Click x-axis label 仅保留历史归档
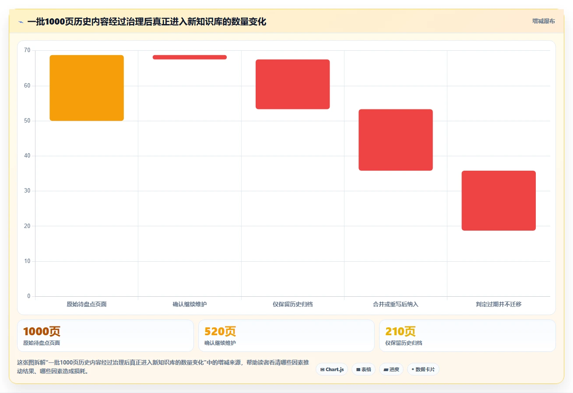This screenshot has width=573, height=393. [x=292, y=304]
